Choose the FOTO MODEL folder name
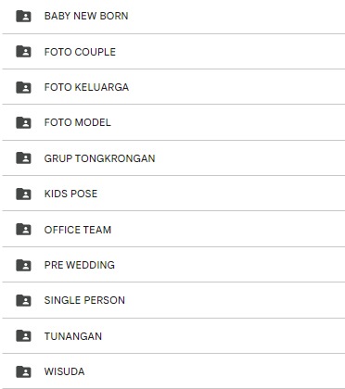Screen dimensions: 345x389 point(78,122)
